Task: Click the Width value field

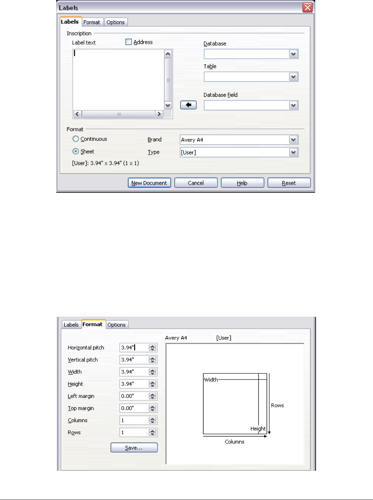Action: pos(134,372)
